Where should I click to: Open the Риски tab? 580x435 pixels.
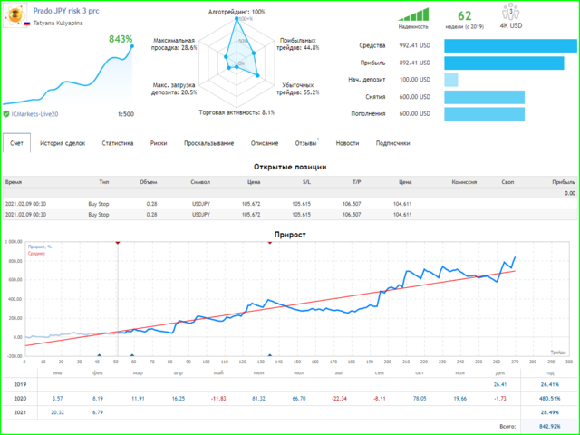pyautogui.click(x=159, y=143)
